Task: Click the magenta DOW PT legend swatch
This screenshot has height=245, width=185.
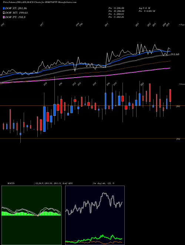Action: 4,17
